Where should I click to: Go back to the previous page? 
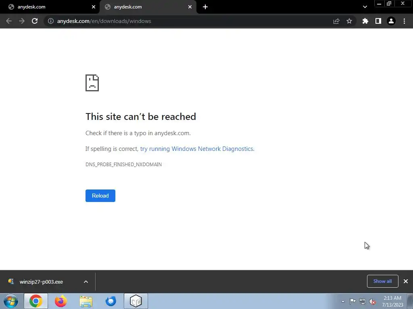point(9,21)
